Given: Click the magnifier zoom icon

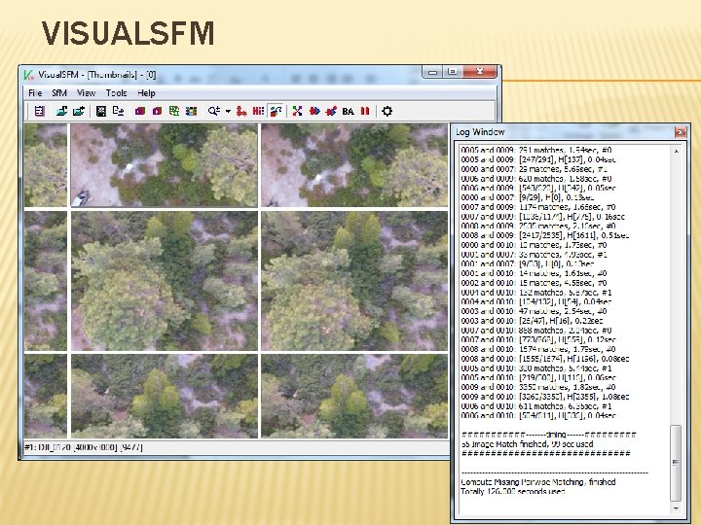Looking at the screenshot, I should pos(213,111).
